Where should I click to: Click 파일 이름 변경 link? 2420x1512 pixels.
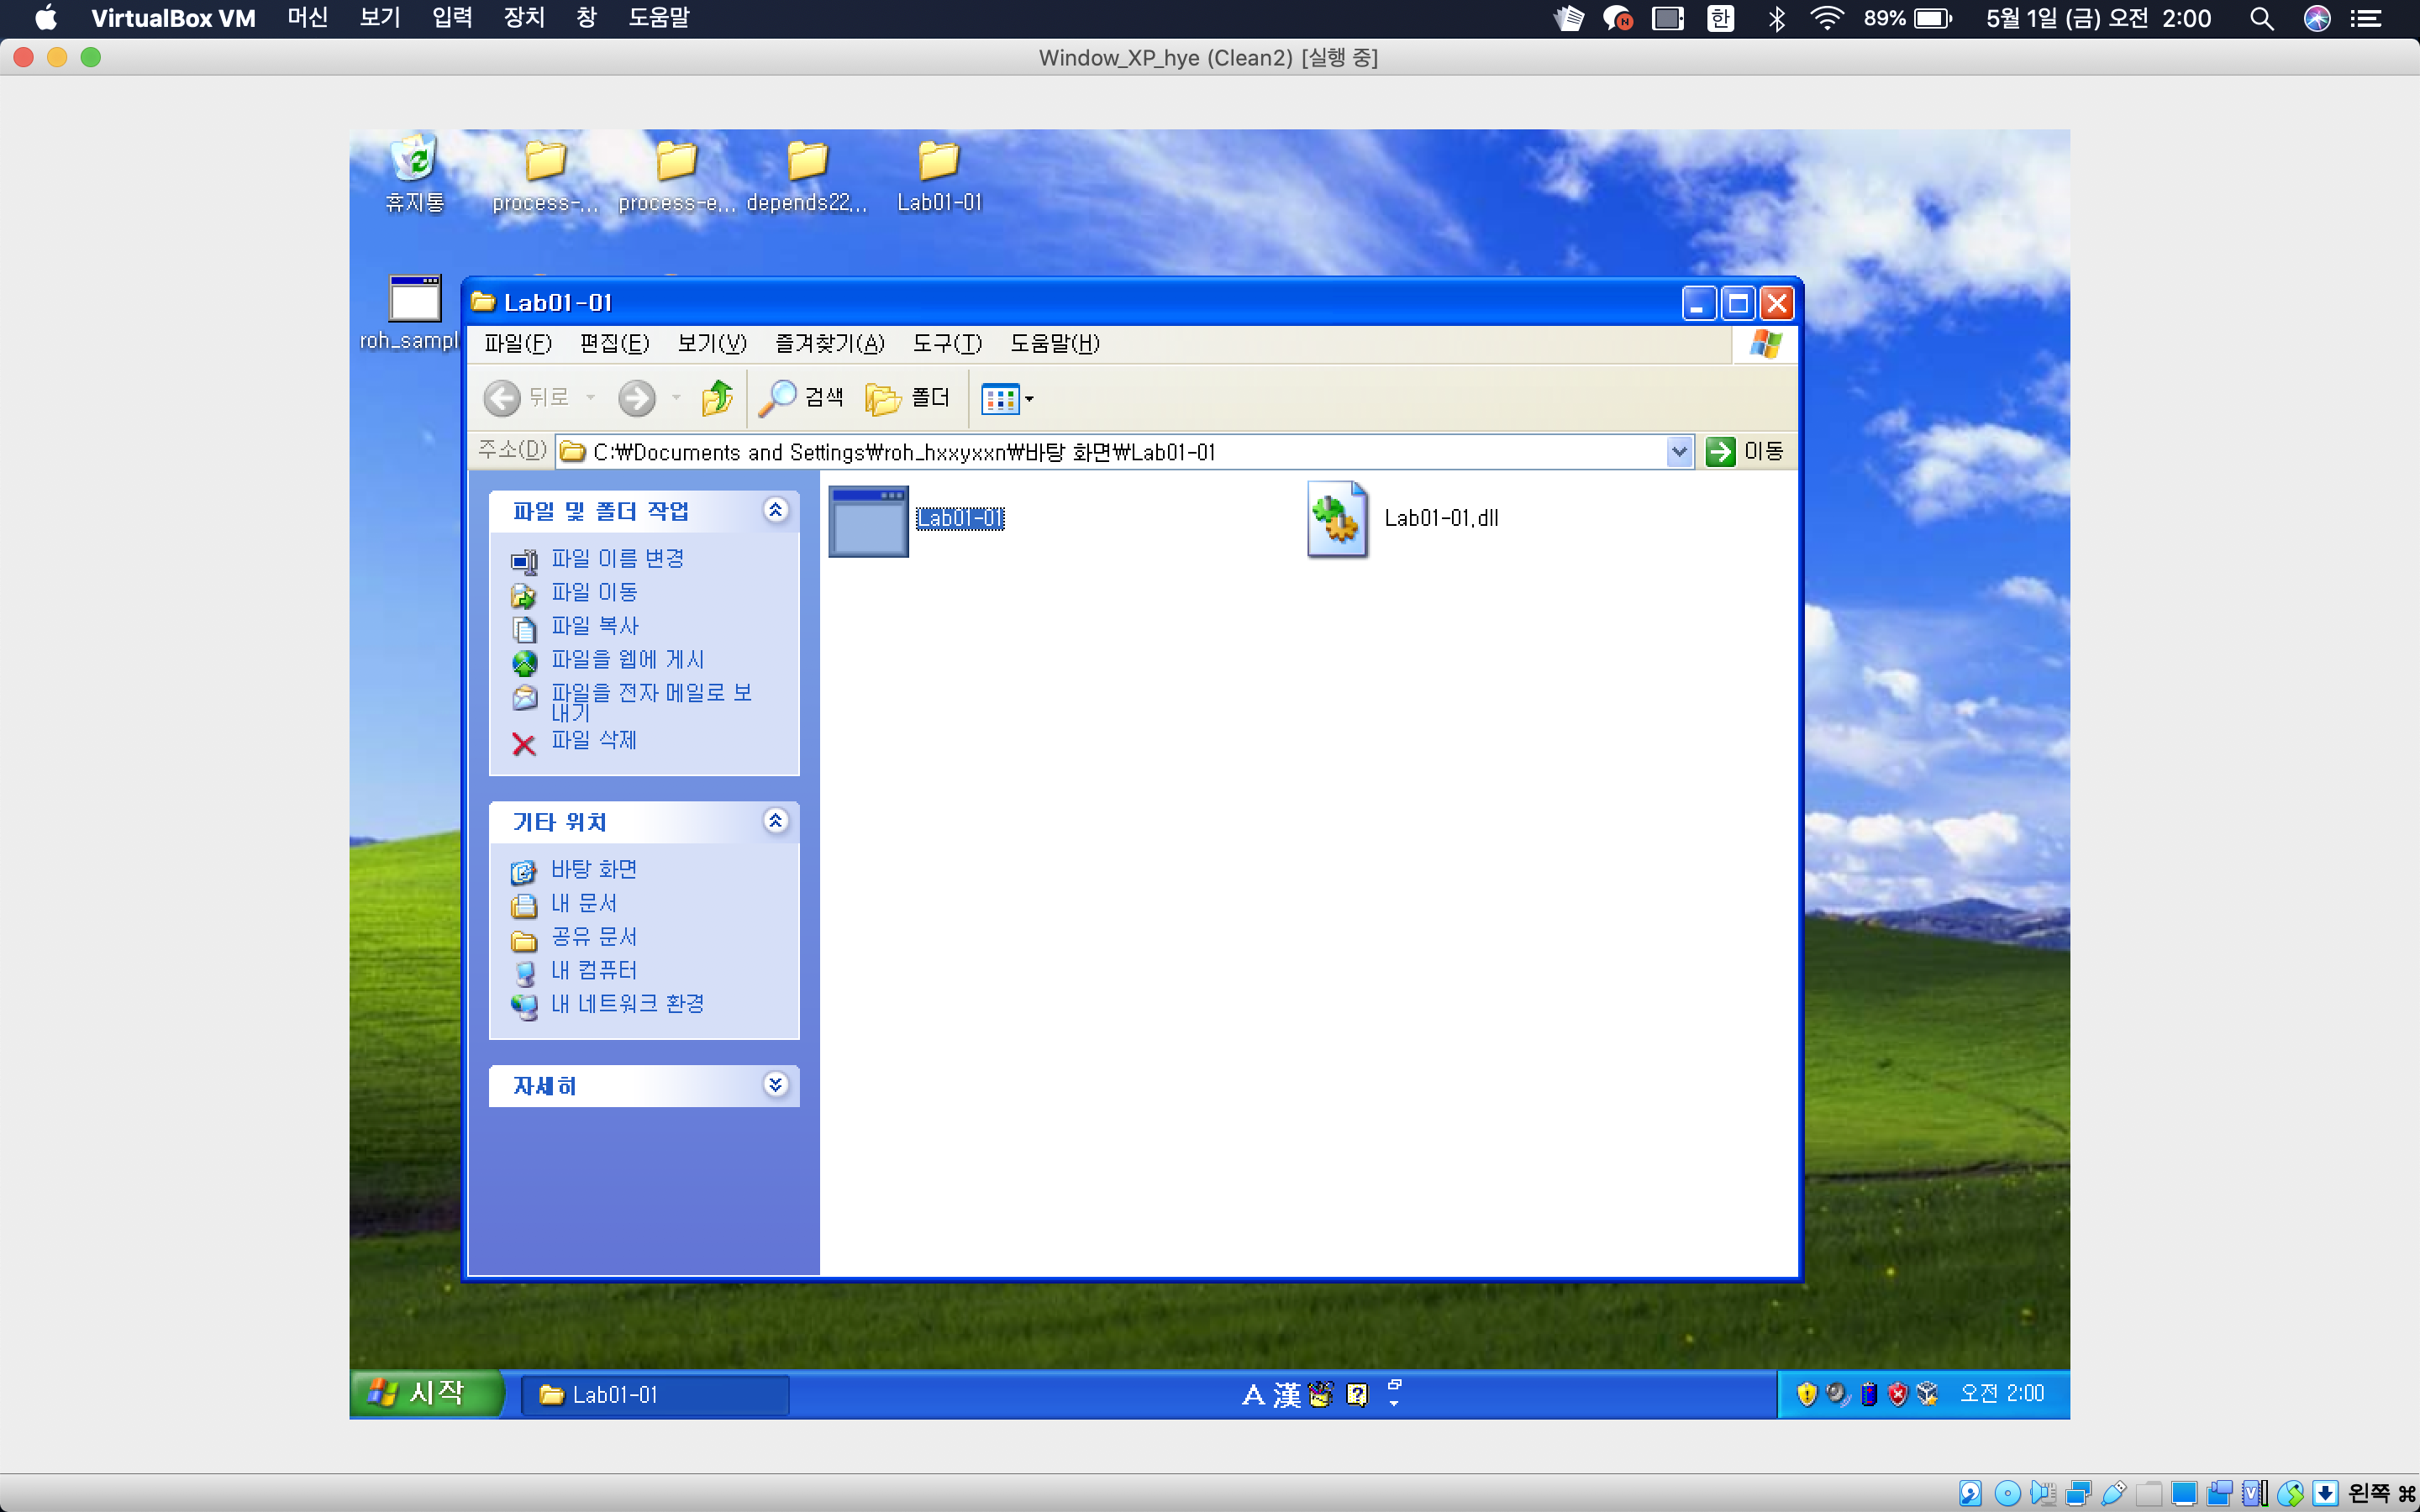[618, 559]
